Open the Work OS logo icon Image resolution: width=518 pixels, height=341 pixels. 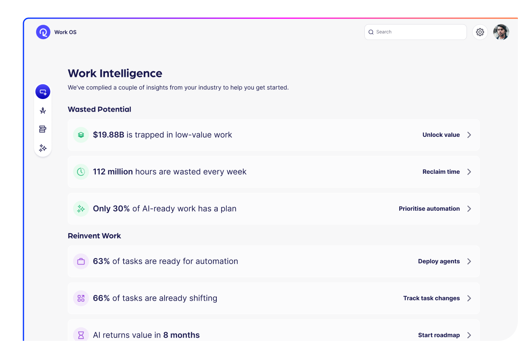tap(43, 32)
